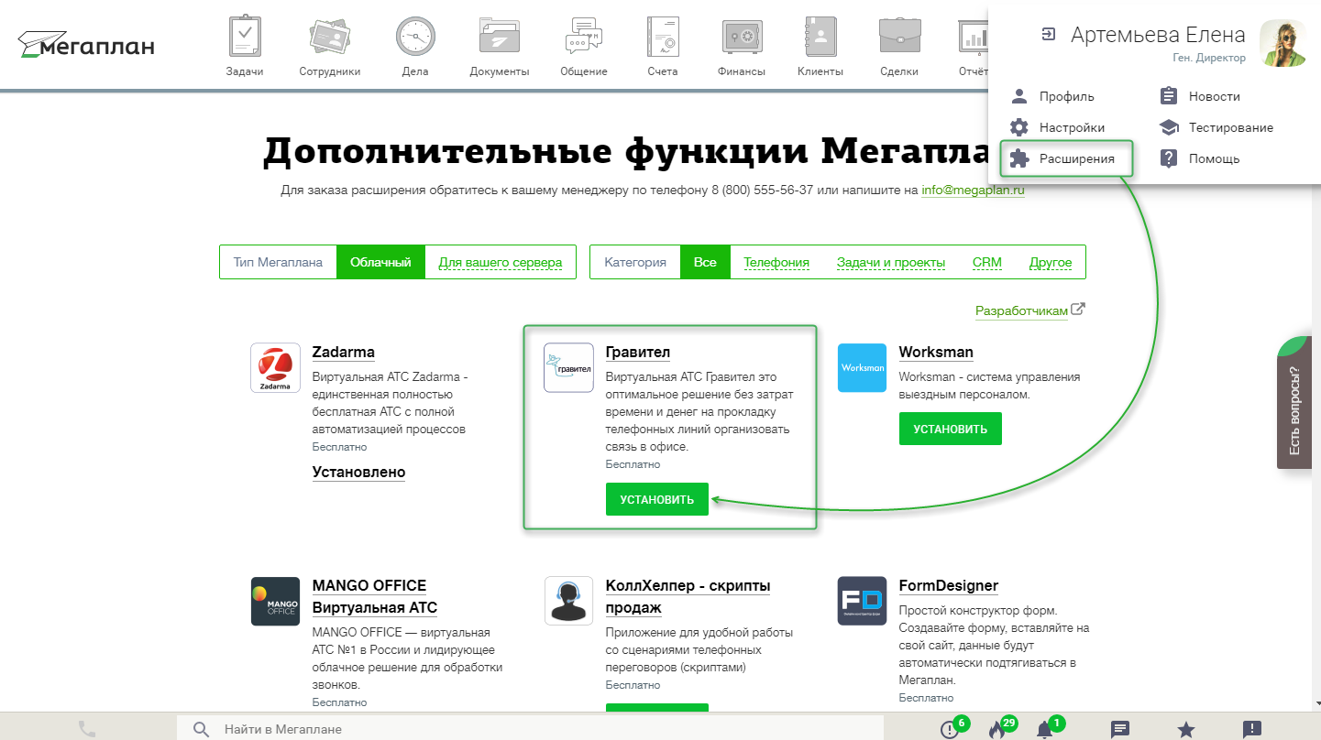Open the Задачи section icon
Viewport: 1321px width, 740px height.
click(245, 38)
